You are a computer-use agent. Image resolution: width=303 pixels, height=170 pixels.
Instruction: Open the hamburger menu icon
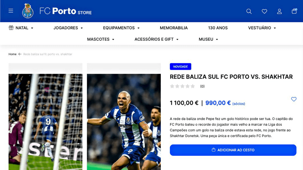[x=11, y=11]
